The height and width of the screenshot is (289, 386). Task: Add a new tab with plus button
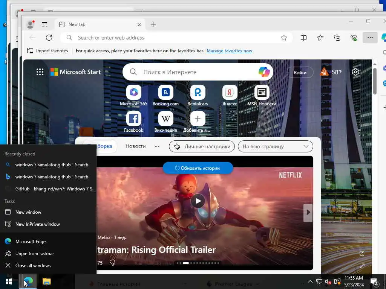153,24
